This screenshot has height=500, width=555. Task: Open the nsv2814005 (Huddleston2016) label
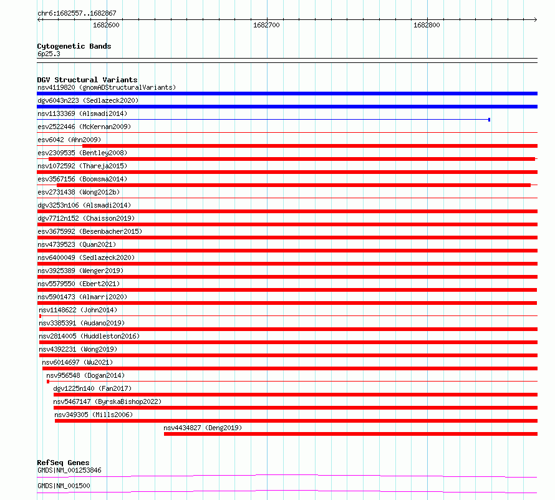pos(89,336)
